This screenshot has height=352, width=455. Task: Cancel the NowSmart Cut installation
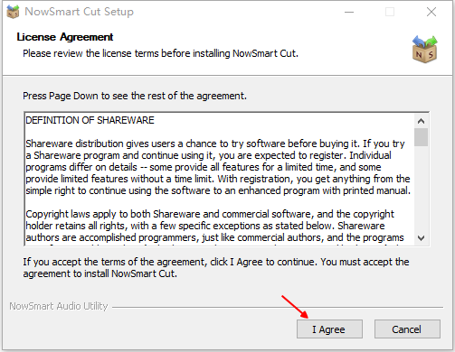[x=407, y=329]
